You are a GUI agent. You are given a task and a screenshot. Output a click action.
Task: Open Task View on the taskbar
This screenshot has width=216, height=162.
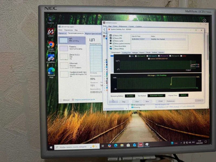tap(103, 146)
